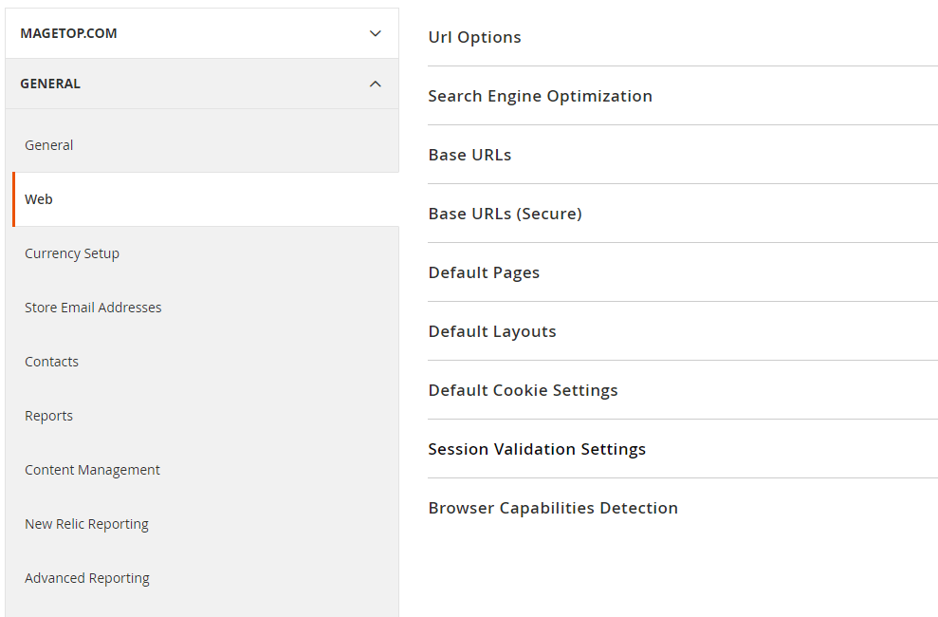938x617 pixels.
Task: Collapse the GENERAL section chevron
Action: pos(375,84)
